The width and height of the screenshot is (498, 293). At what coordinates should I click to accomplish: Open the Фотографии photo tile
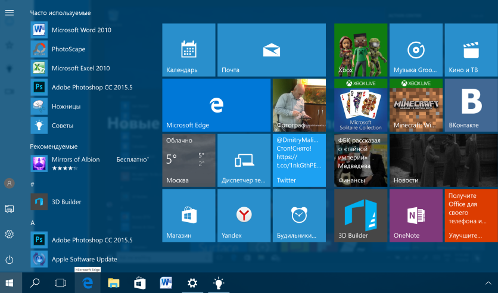(x=299, y=105)
